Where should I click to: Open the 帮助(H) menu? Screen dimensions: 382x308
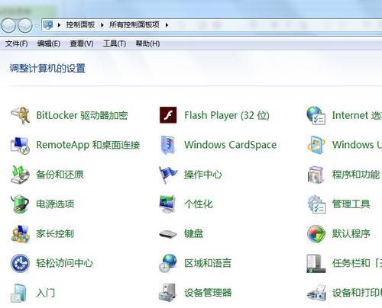point(147,43)
